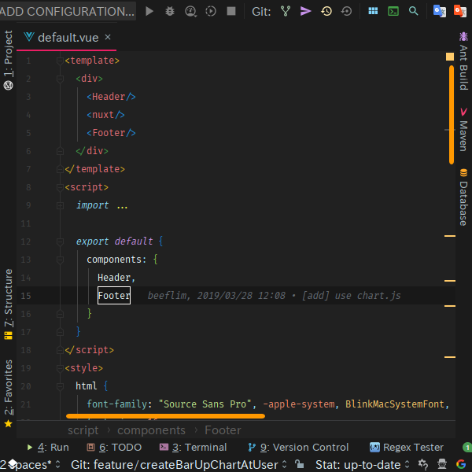Click the circled M icon below Project

[x=8, y=86]
